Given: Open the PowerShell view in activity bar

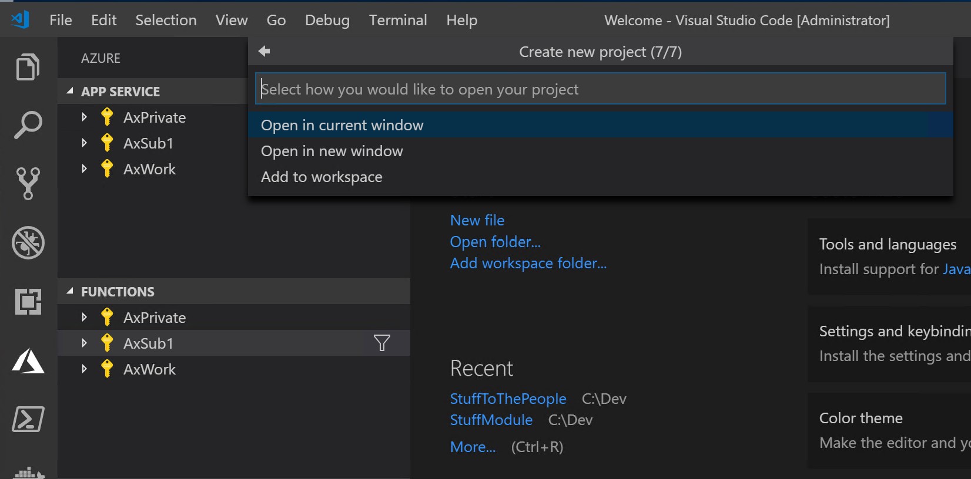Looking at the screenshot, I should pyautogui.click(x=28, y=419).
